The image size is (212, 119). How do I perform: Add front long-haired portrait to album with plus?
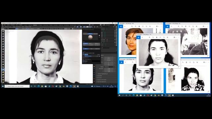(142, 37)
